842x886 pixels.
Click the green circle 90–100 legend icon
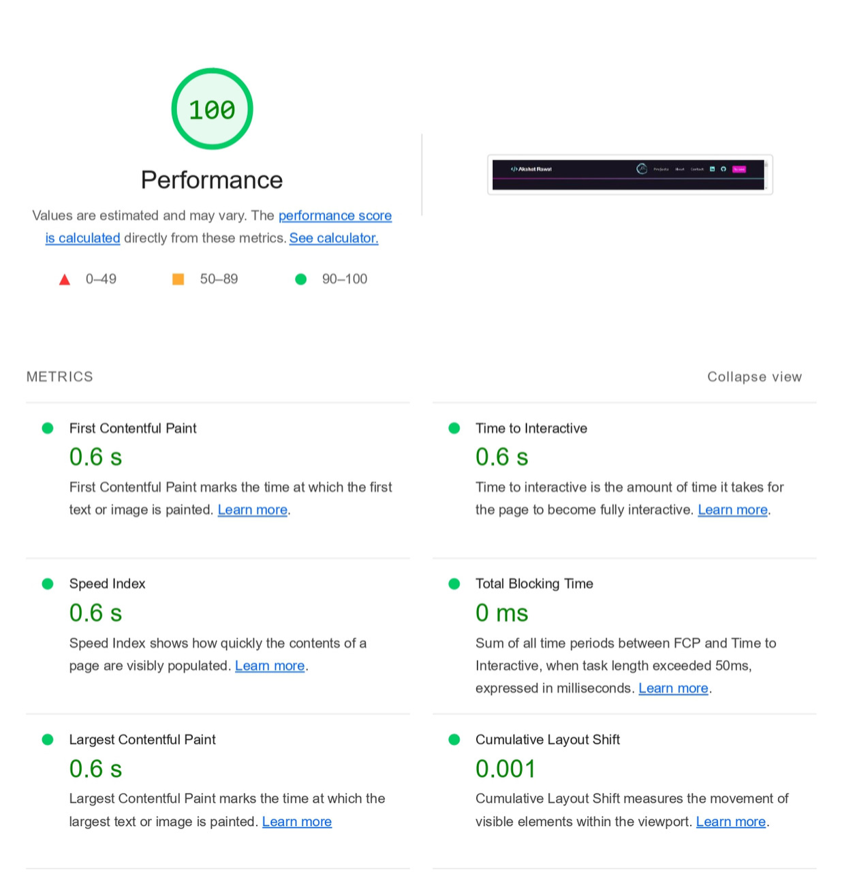[x=301, y=279]
